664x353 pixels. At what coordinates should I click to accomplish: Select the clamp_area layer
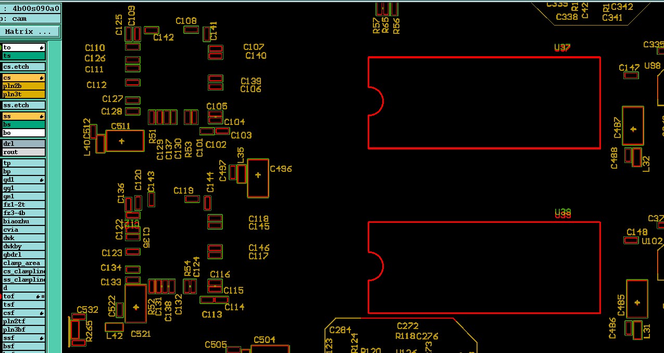pos(23,263)
